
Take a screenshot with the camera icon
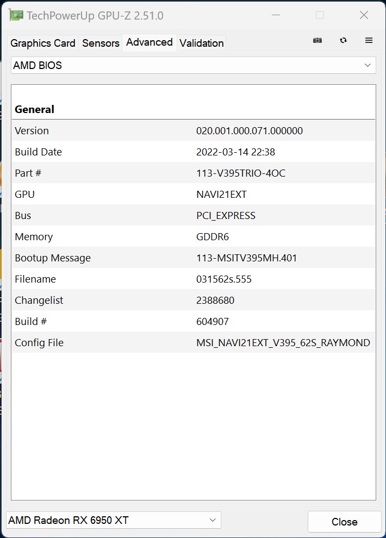coord(317,41)
